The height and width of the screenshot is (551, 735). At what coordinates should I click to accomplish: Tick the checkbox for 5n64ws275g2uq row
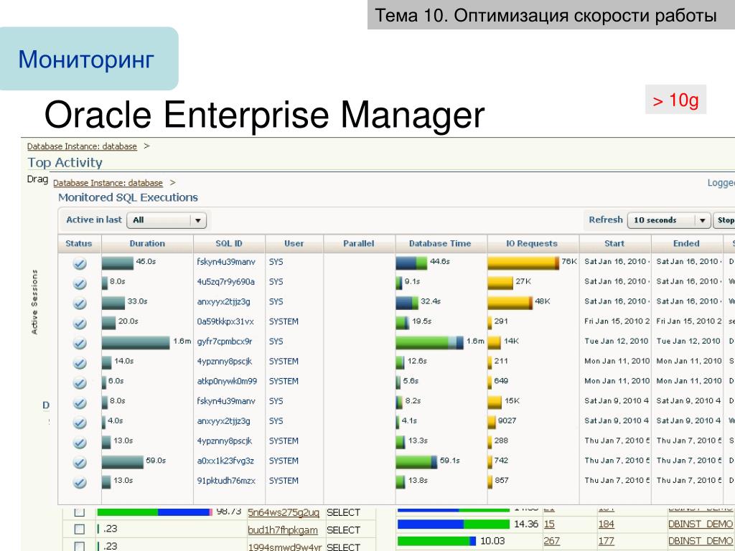click(80, 512)
